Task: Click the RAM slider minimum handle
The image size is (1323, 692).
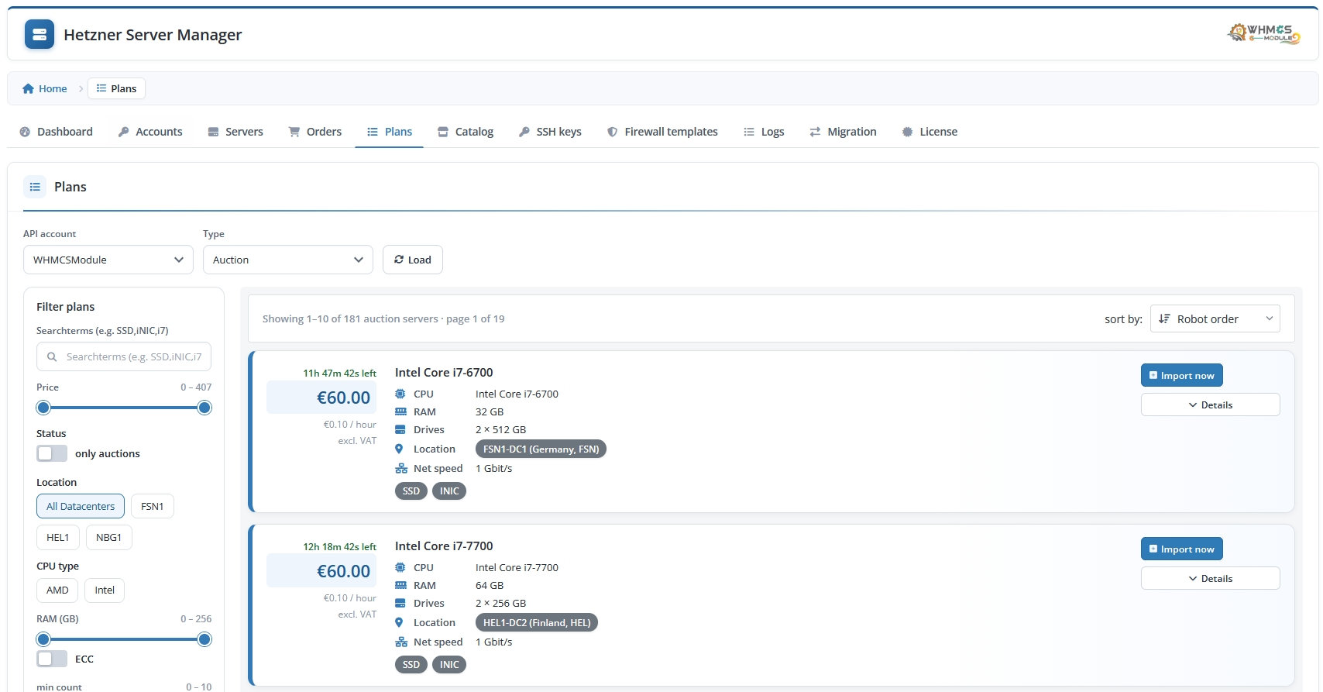Action: click(x=43, y=639)
